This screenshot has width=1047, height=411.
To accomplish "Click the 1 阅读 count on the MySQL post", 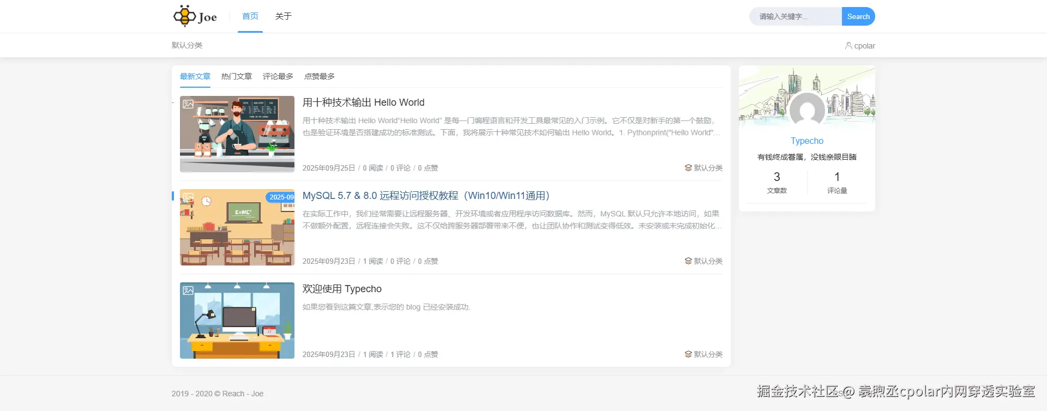I will [x=373, y=261].
